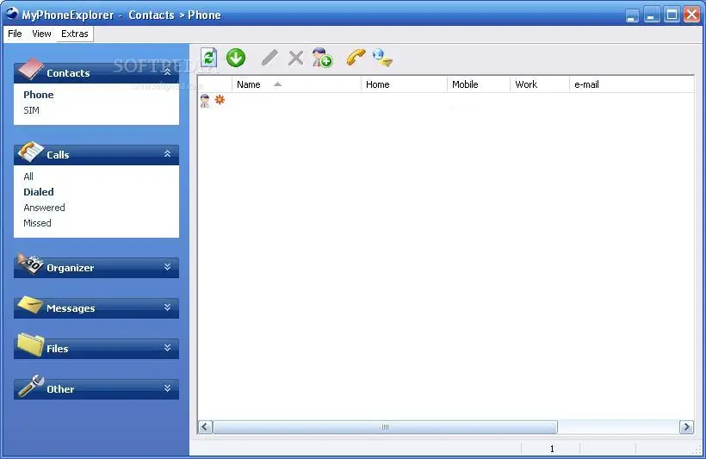
Task: Click the refresh contacts toolbar icon
Action: click(x=208, y=58)
